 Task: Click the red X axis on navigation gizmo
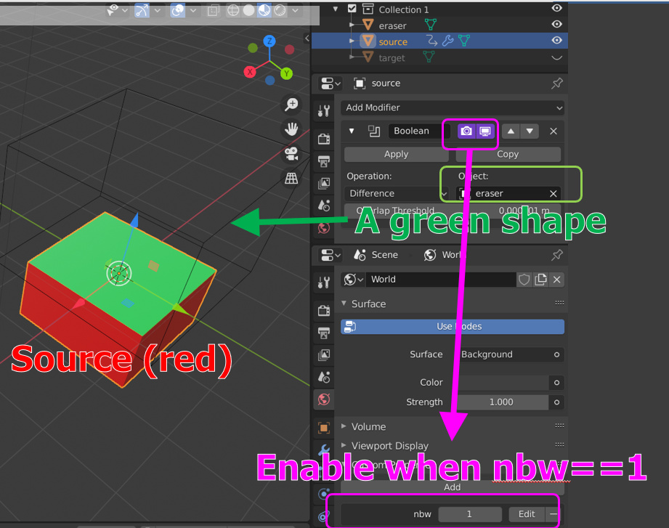click(250, 72)
